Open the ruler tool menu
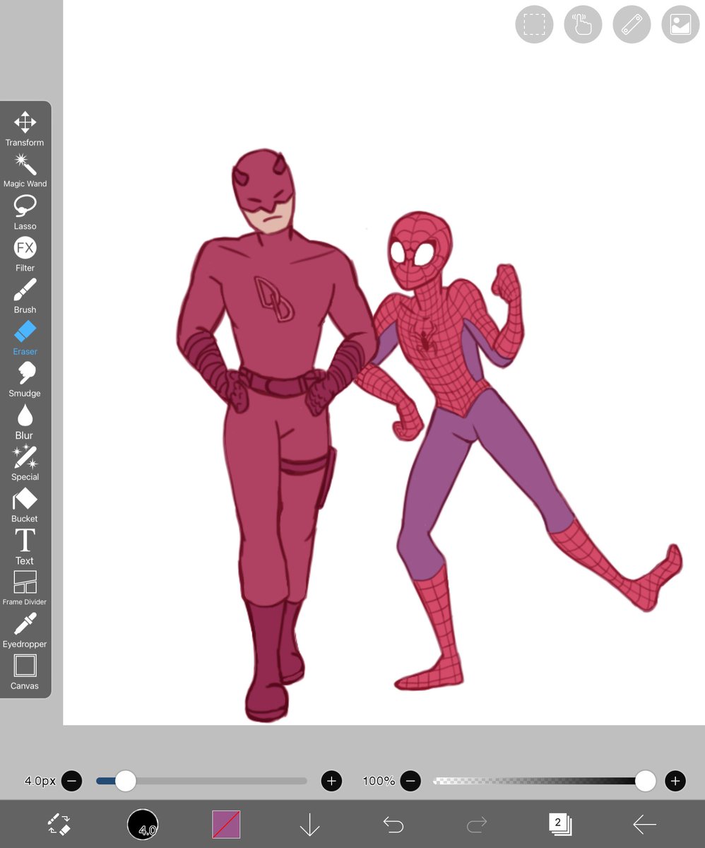 pyautogui.click(x=632, y=25)
